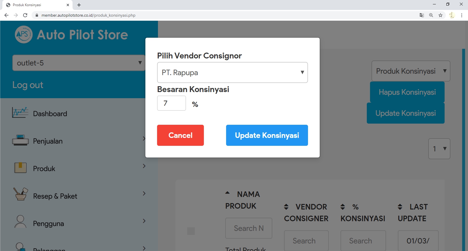Open the Pilih Vendor Consignor dropdown

coord(232,72)
